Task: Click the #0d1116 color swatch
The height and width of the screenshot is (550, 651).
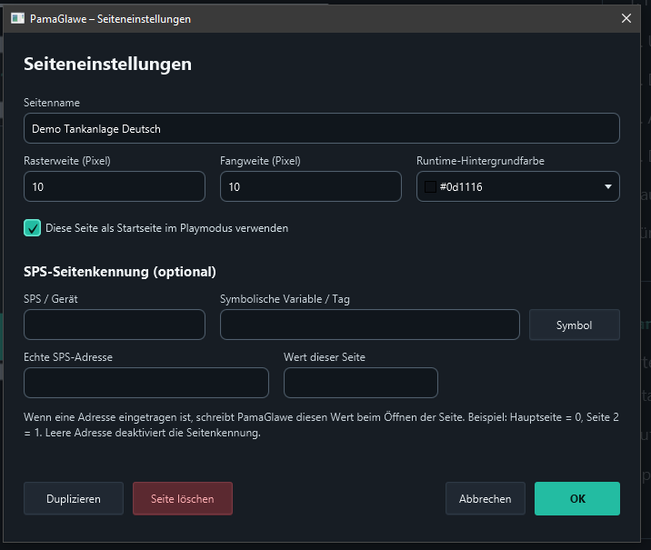Action: coord(430,186)
